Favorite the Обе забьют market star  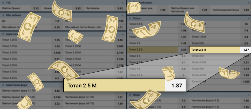pyautogui.click(x=3, y=15)
